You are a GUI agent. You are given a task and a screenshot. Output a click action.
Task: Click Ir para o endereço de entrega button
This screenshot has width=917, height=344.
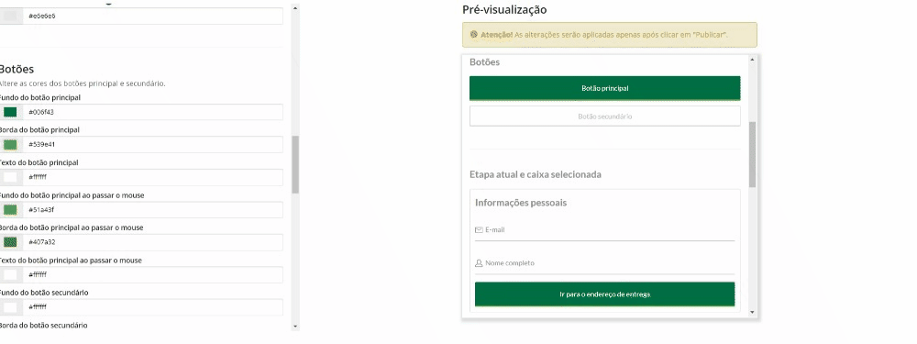pyautogui.click(x=604, y=294)
